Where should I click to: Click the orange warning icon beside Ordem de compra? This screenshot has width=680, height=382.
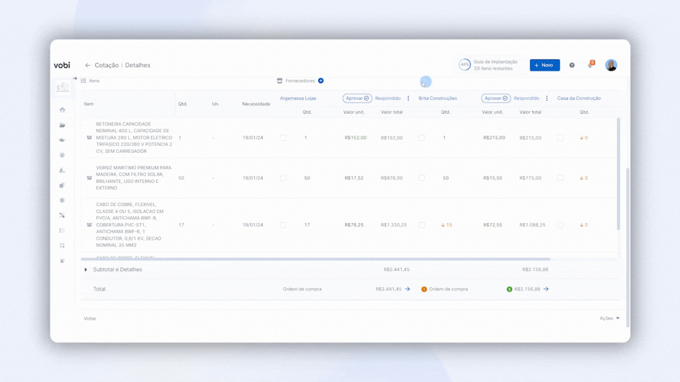click(424, 289)
